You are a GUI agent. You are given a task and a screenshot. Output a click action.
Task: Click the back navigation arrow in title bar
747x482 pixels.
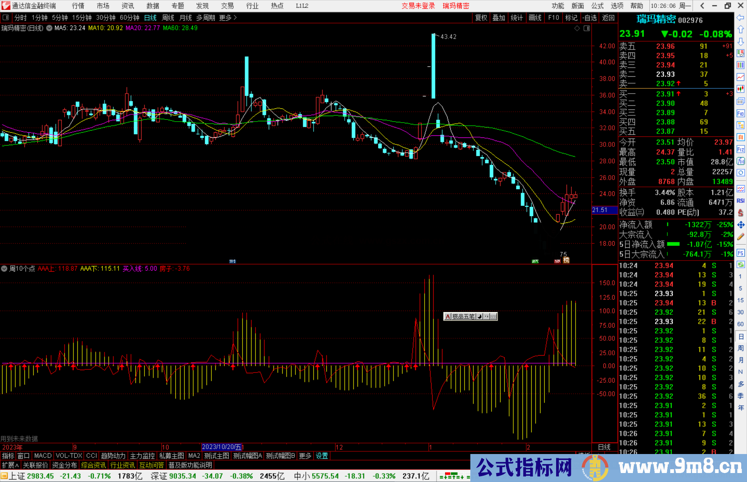pos(702,6)
